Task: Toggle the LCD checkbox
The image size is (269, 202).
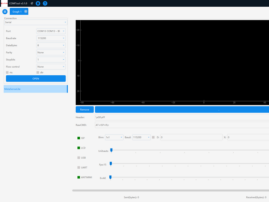Action: tap(79, 148)
